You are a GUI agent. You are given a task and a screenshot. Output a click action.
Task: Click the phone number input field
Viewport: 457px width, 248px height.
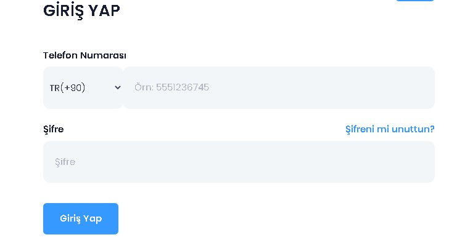pyautogui.click(x=279, y=87)
